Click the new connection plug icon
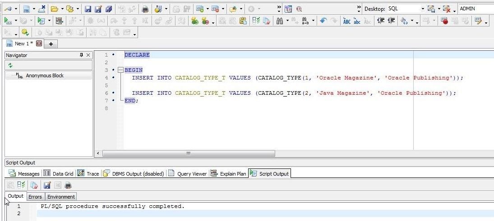Image resolution: width=494 pixels, height=221 pixels. coord(8,9)
